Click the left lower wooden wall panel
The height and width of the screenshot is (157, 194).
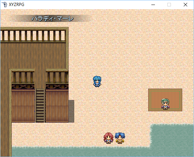[23, 106]
